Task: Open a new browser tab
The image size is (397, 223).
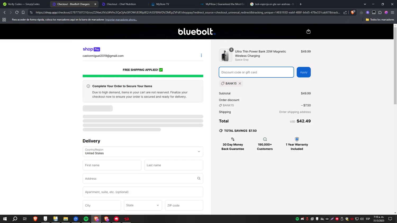Action: click(x=301, y=4)
